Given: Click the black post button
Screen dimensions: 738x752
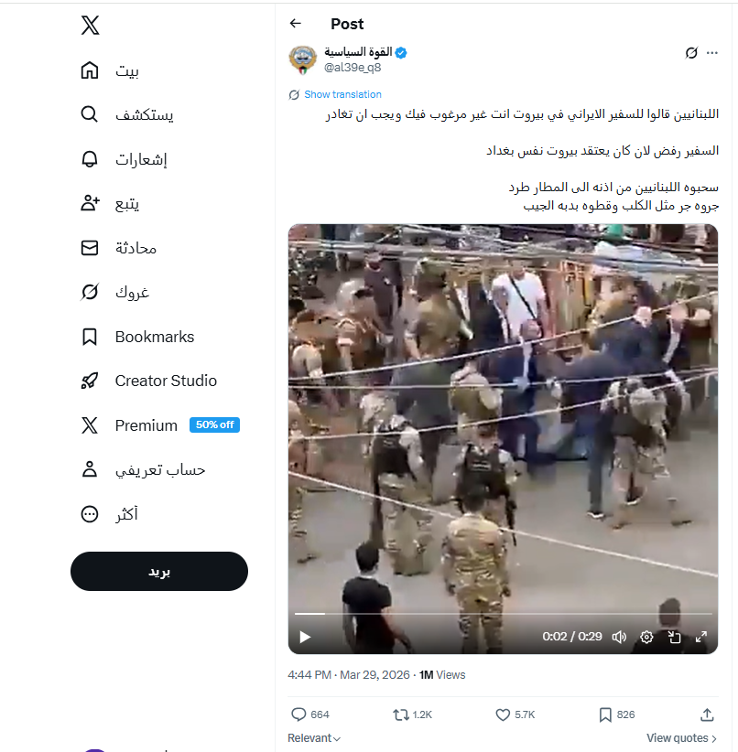Looking at the screenshot, I should 159,571.
